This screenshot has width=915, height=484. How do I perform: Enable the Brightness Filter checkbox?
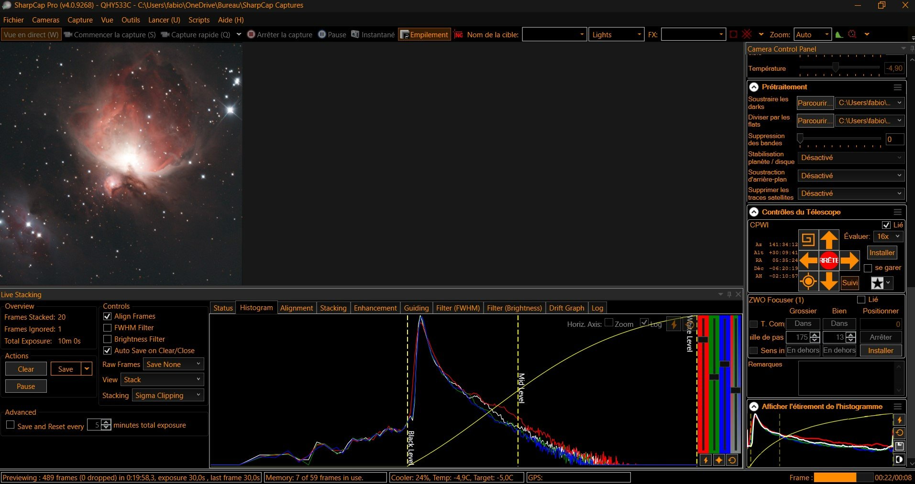(x=107, y=339)
